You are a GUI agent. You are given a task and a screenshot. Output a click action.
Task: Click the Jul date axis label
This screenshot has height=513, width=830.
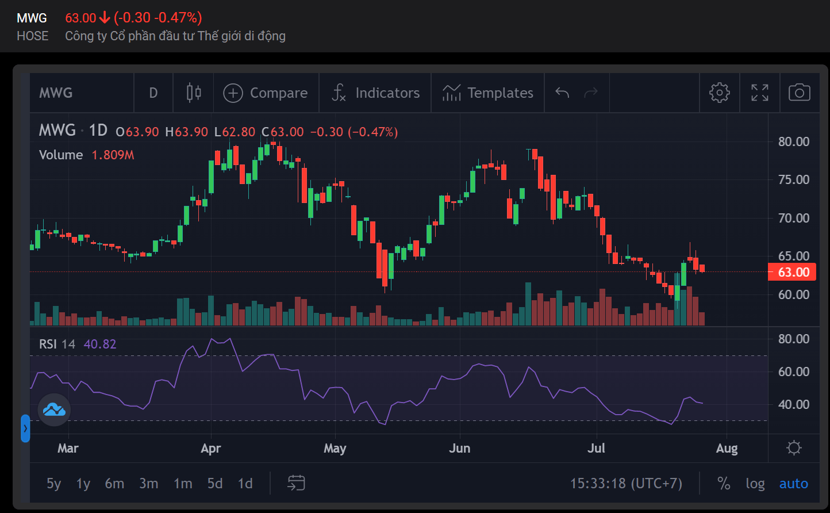pyautogui.click(x=596, y=448)
